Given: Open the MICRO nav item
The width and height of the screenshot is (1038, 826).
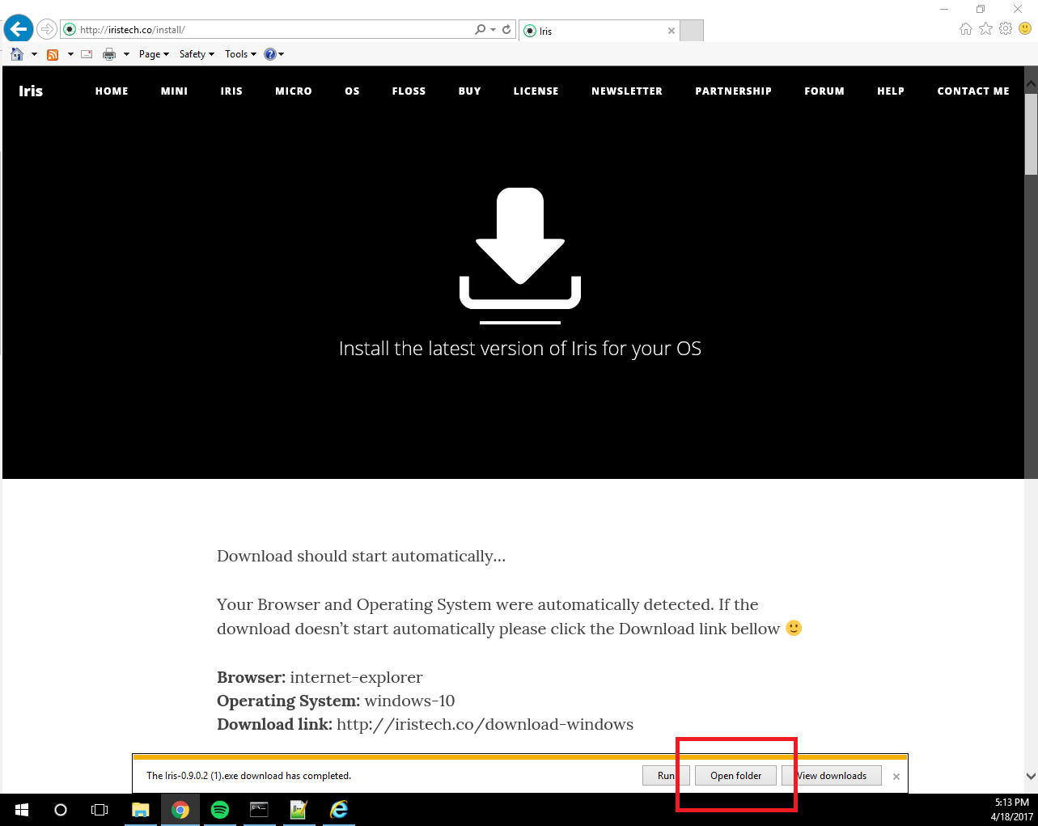Looking at the screenshot, I should click(294, 91).
